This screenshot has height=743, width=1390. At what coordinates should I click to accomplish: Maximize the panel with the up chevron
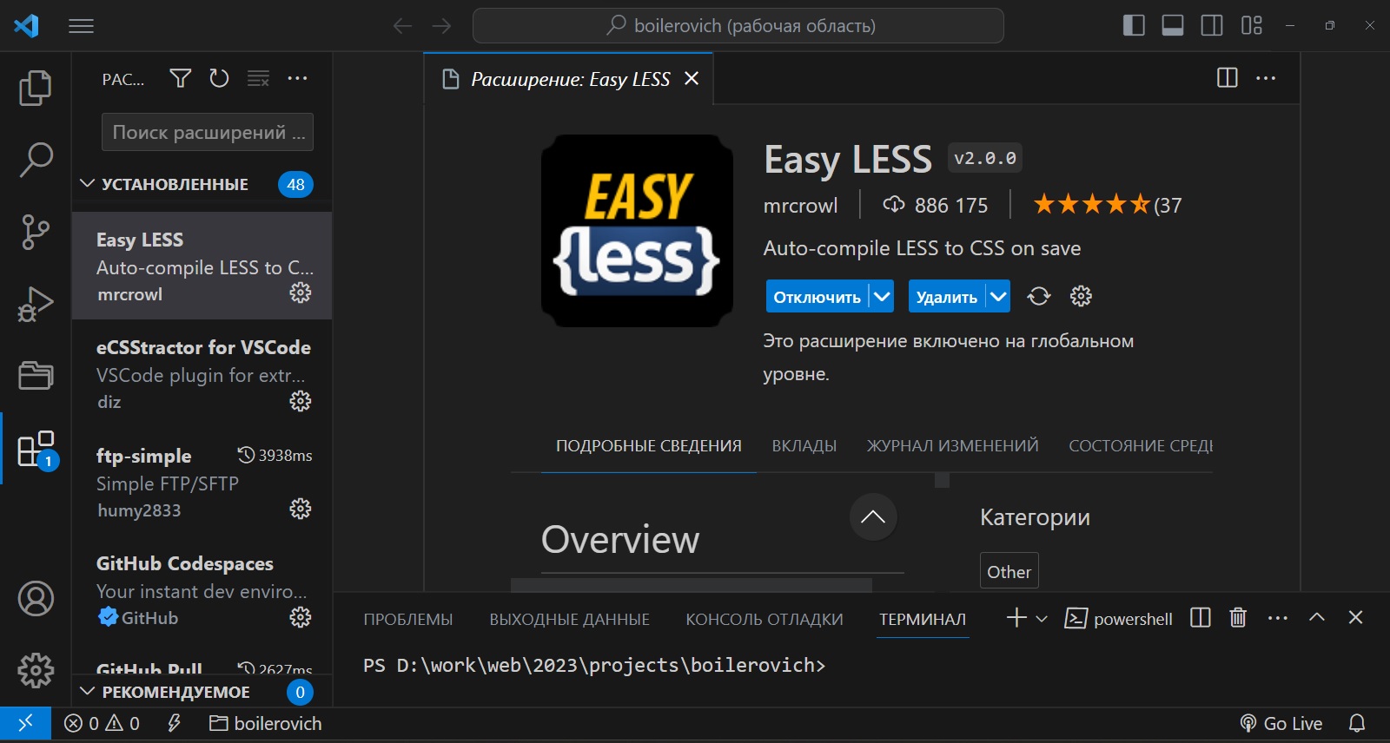click(1317, 618)
